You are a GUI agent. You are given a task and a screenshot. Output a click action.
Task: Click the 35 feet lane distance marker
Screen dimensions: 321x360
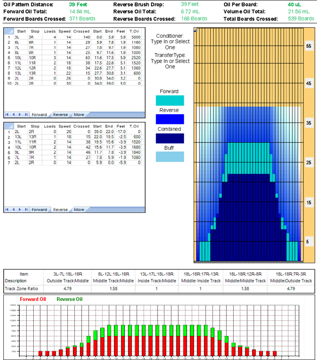coord(309,124)
